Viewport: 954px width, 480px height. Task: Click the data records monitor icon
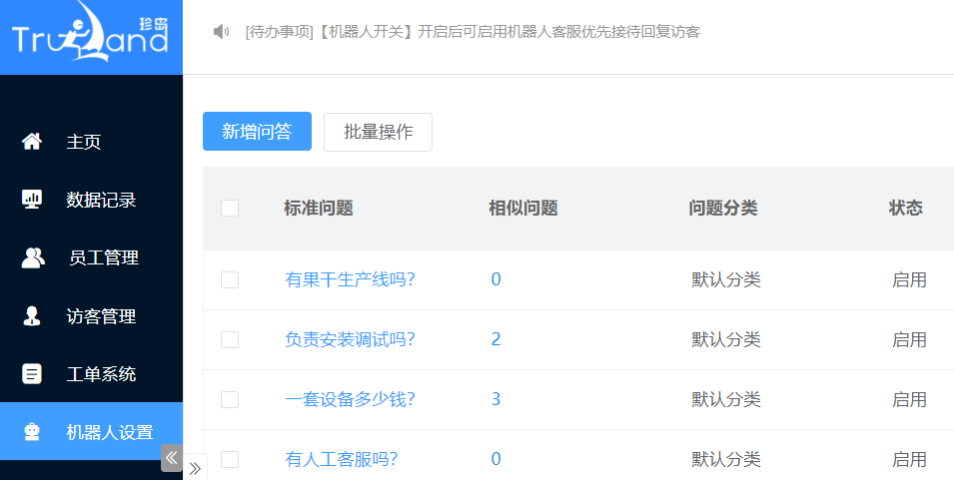(x=32, y=200)
